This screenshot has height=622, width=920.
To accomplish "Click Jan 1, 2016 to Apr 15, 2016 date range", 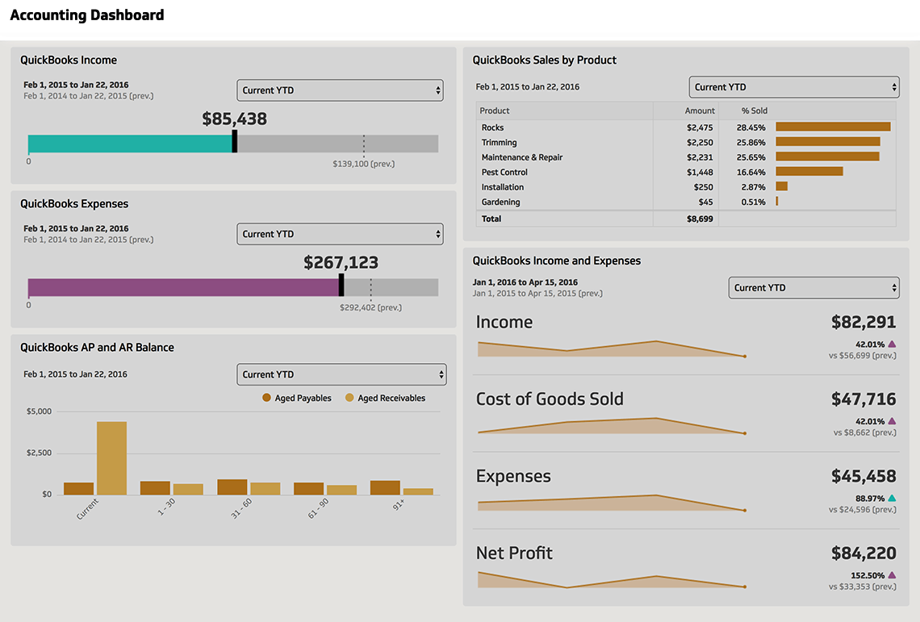I will coord(525,282).
